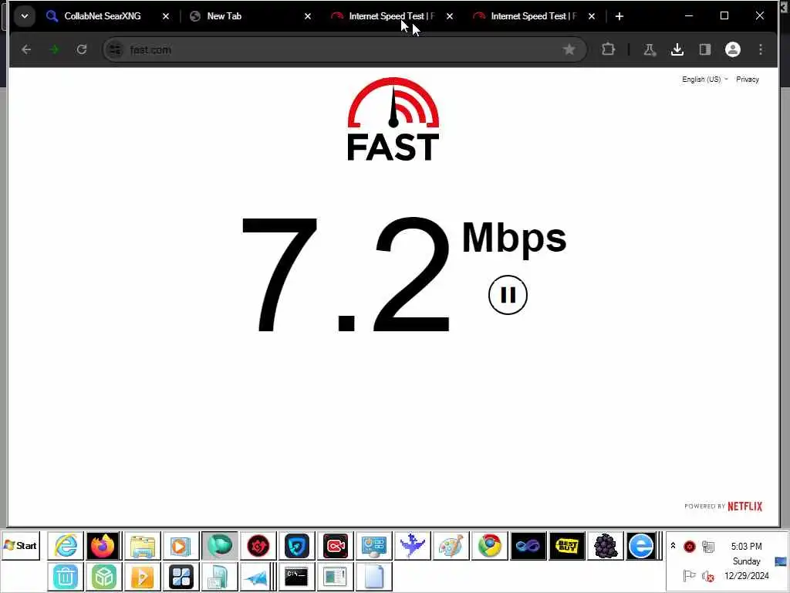
Task: Open Chrome's three-dot menu
Action: pyautogui.click(x=761, y=49)
